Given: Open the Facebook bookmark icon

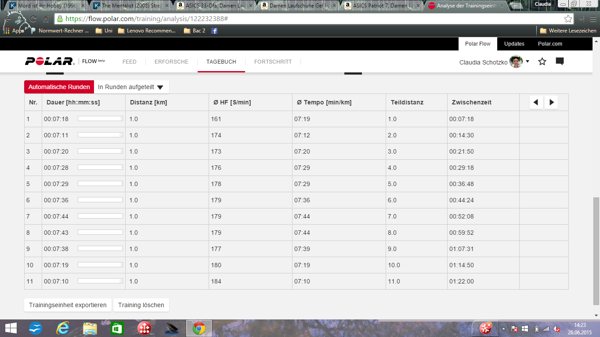Looking at the screenshot, I should coord(214,31).
